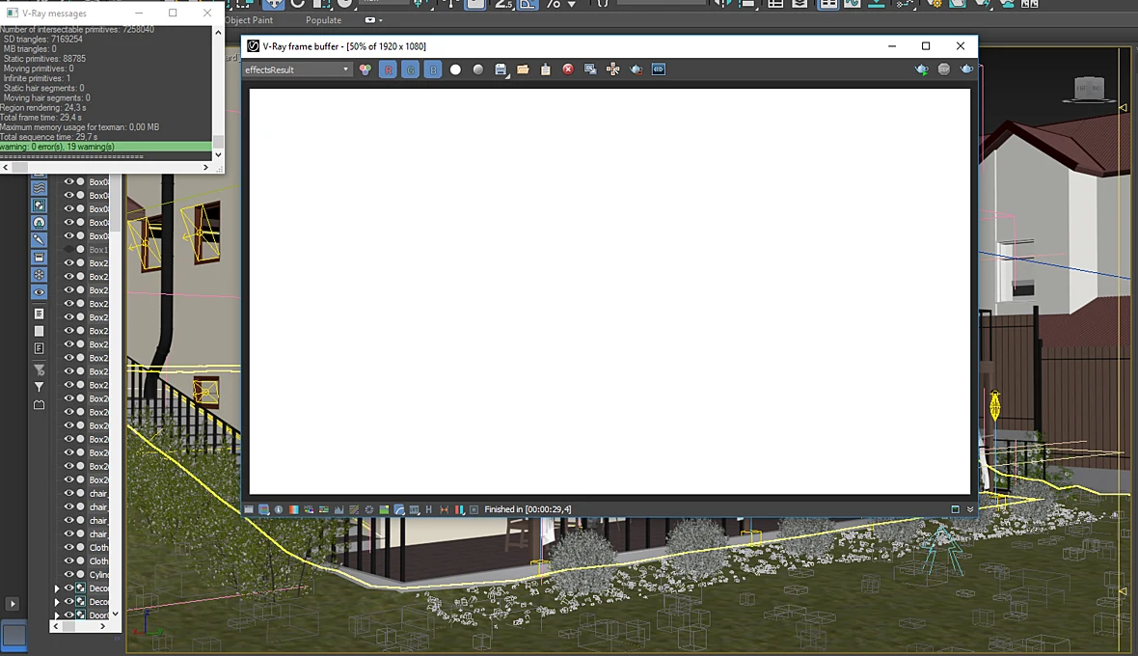This screenshot has width=1138, height=656.
Task: Toggle the red channel button
Action: coord(388,69)
